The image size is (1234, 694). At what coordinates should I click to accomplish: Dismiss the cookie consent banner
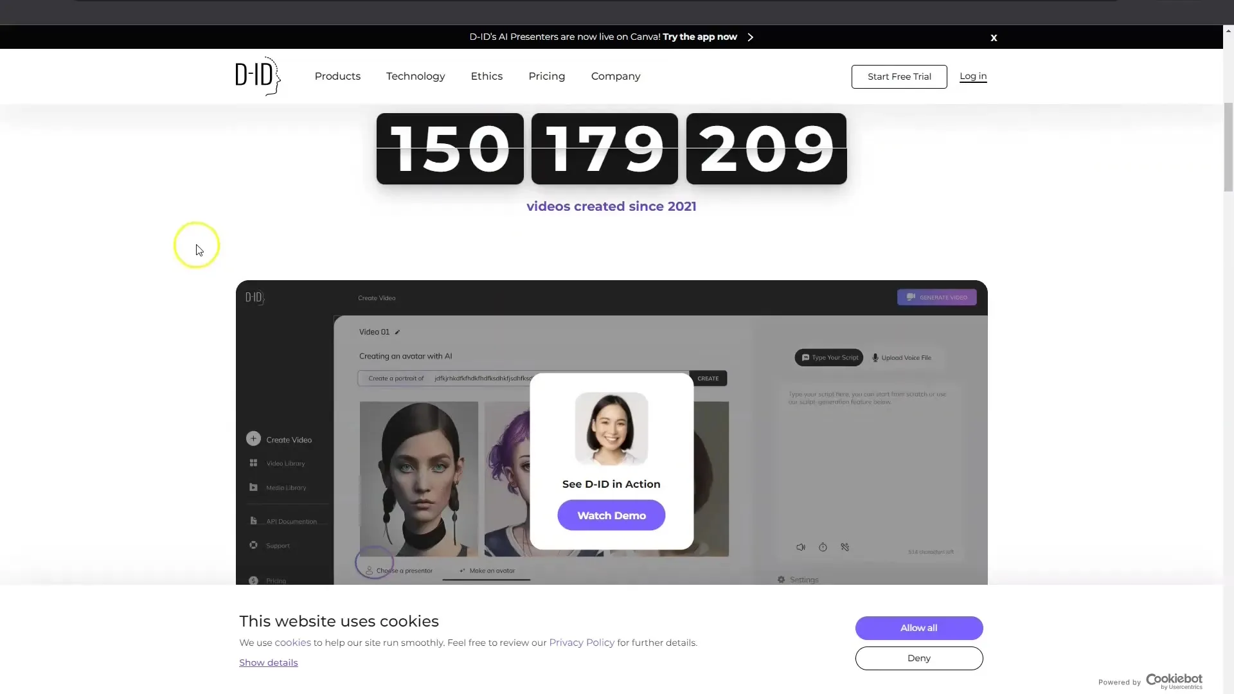[x=918, y=657]
